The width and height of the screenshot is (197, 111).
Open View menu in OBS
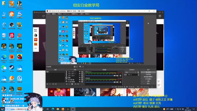(x=60, y=14)
